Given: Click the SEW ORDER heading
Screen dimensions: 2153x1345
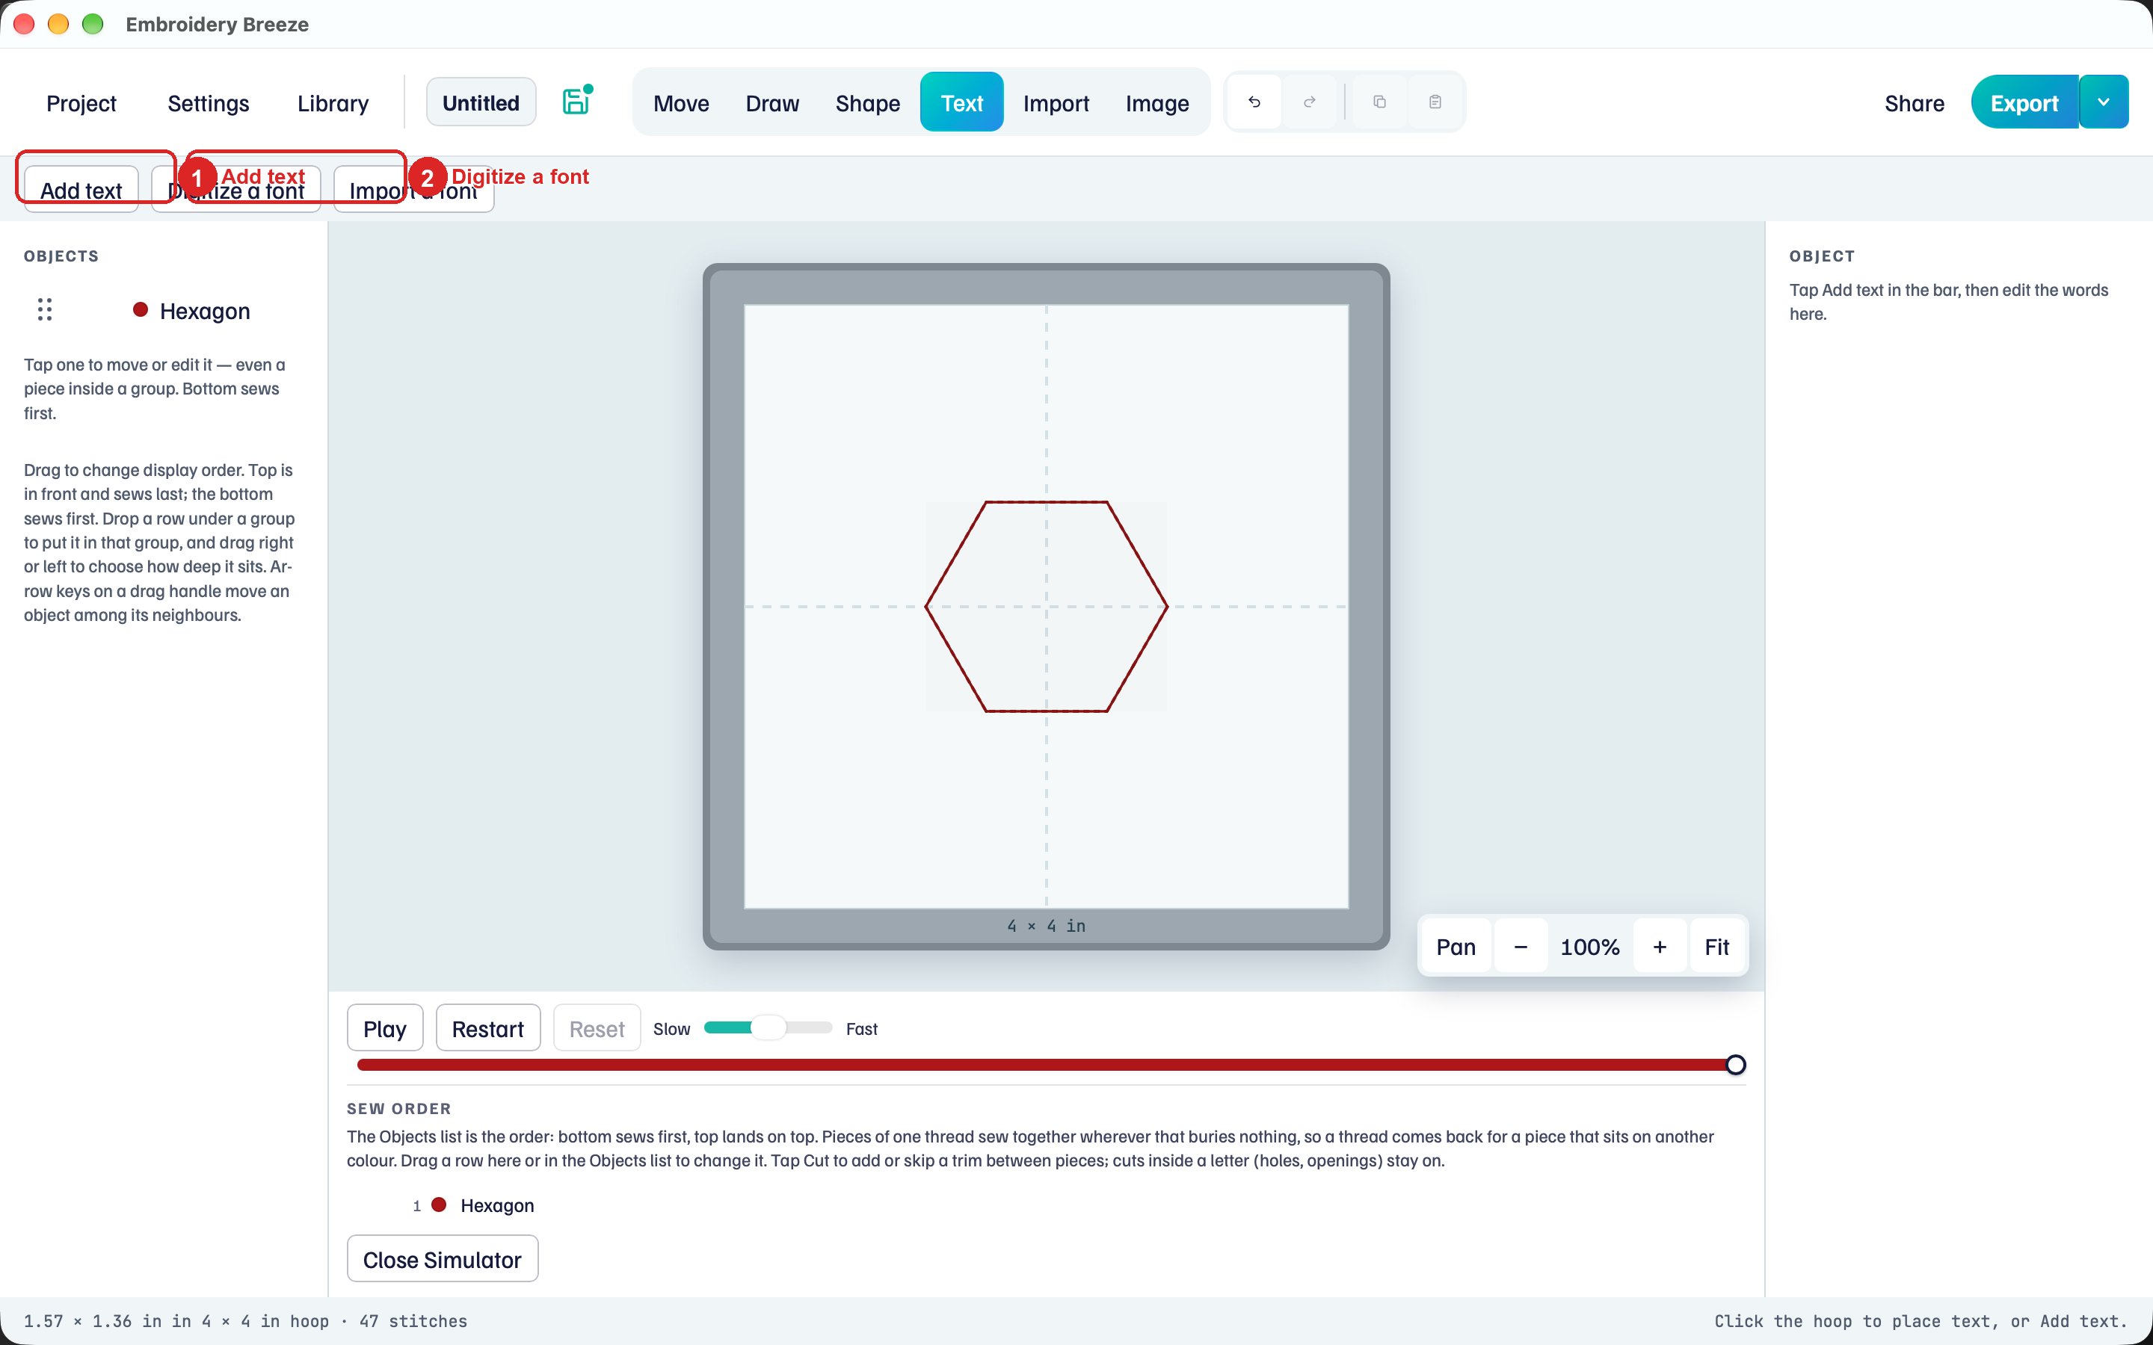Looking at the screenshot, I should pos(398,1108).
